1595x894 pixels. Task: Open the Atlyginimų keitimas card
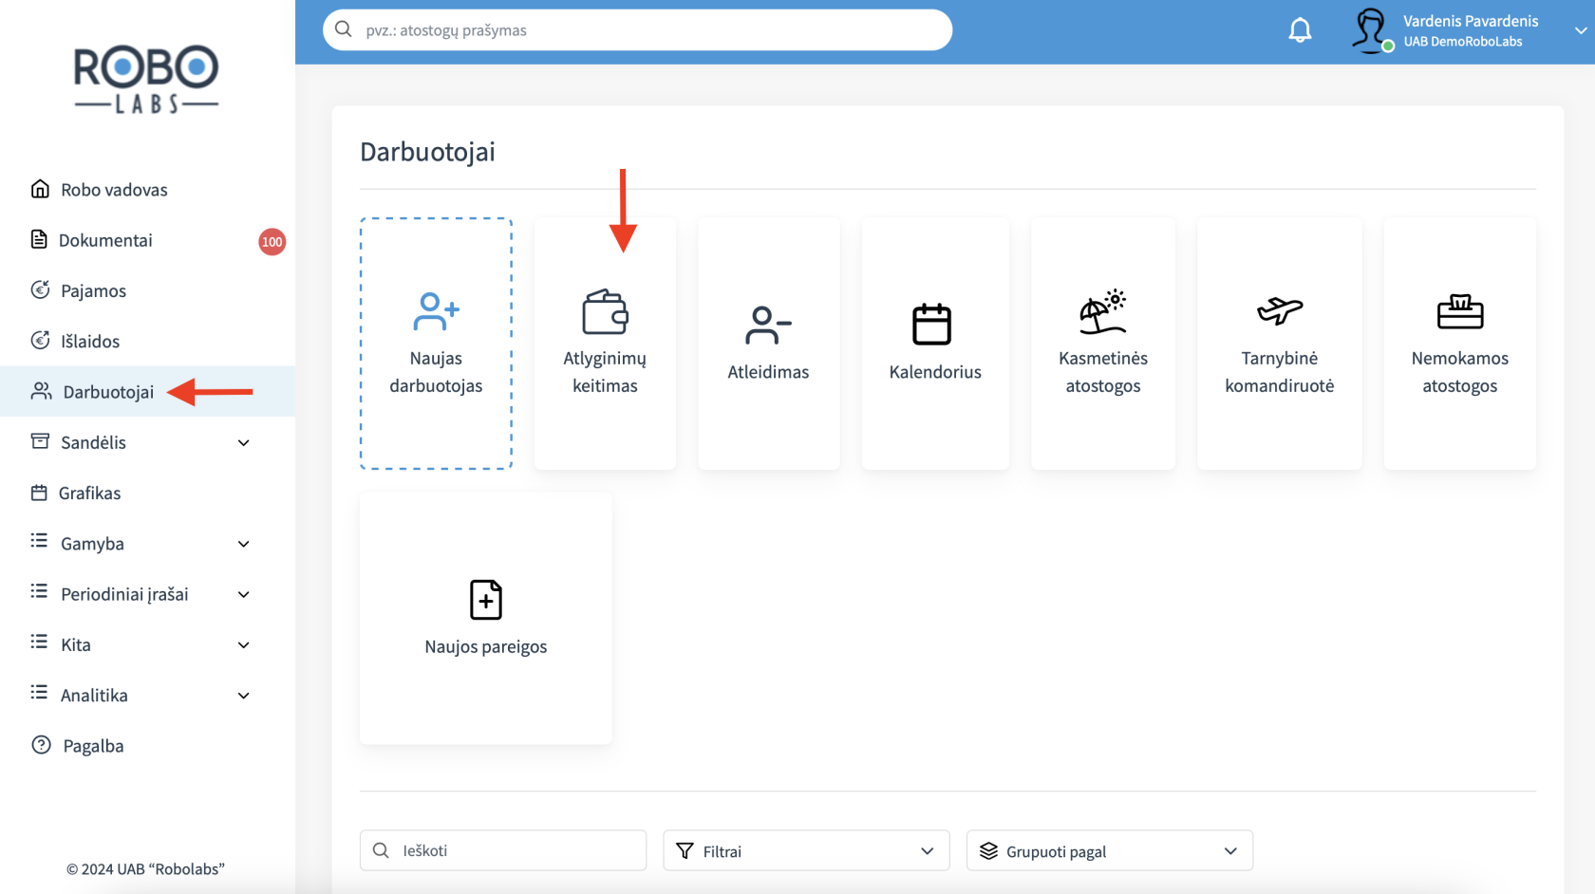tap(605, 344)
